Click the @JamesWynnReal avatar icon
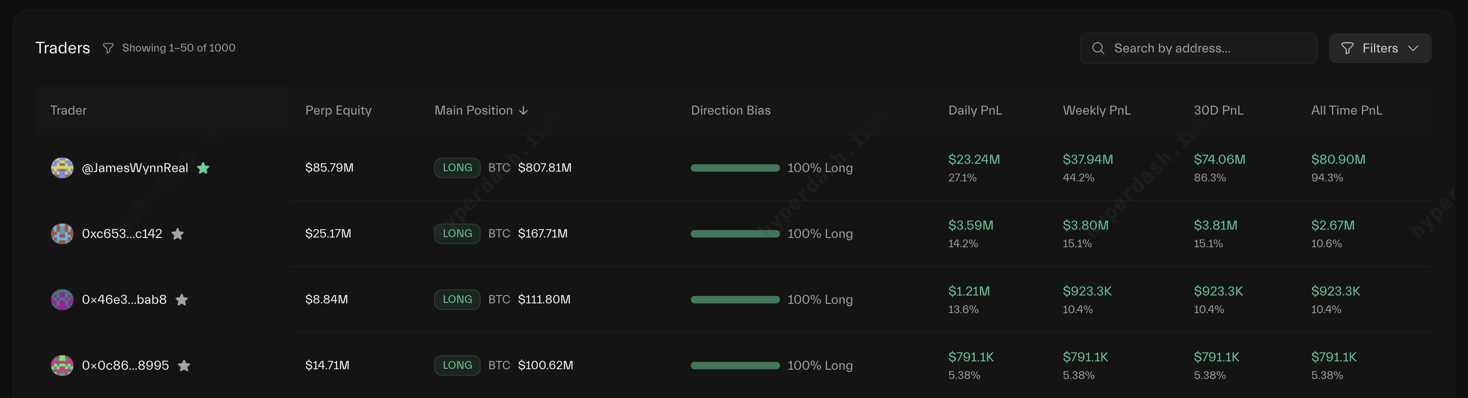The image size is (1468, 398). (x=62, y=168)
